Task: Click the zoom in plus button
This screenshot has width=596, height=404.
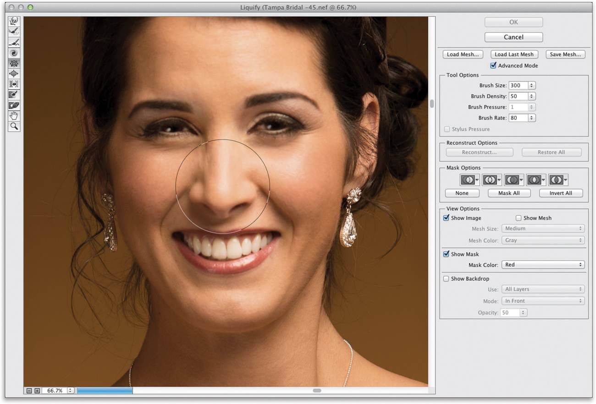Action: [x=37, y=391]
